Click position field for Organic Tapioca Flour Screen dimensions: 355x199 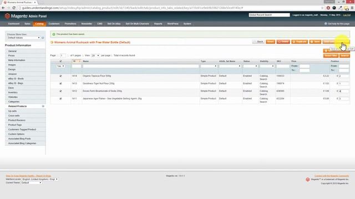[x=344, y=76]
